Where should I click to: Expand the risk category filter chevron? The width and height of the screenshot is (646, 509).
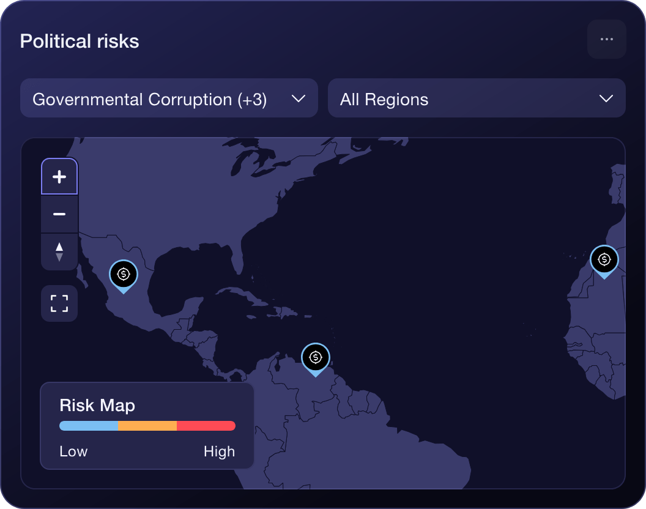[299, 98]
